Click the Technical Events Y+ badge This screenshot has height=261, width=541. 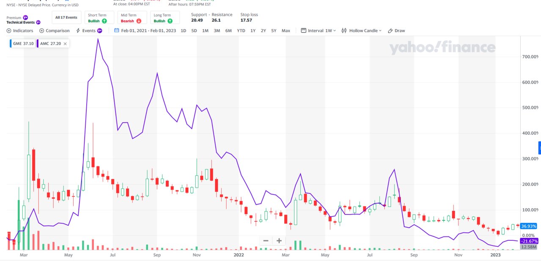pyautogui.click(x=38, y=22)
